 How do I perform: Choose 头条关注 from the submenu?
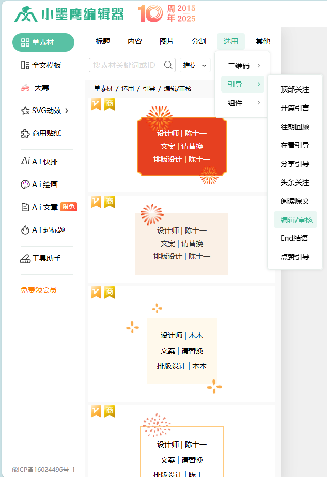[295, 182]
